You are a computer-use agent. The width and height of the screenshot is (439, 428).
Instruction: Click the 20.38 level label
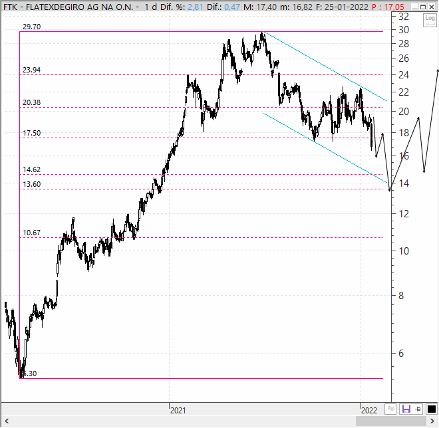pyautogui.click(x=32, y=102)
